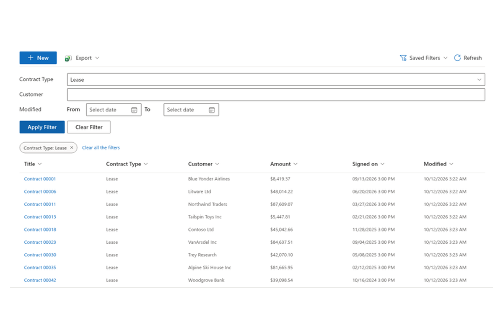
Task: Select the Trey Research cell
Action: (x=202, y=255)
